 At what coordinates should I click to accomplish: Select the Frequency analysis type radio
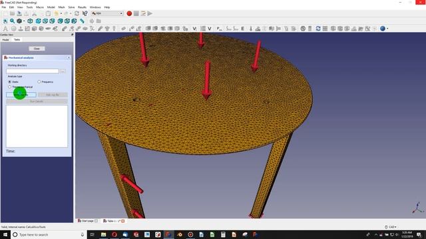pos(39,82)
